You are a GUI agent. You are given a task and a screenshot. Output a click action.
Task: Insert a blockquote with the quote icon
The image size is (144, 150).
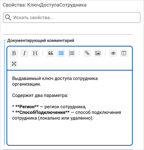(50, 53)
